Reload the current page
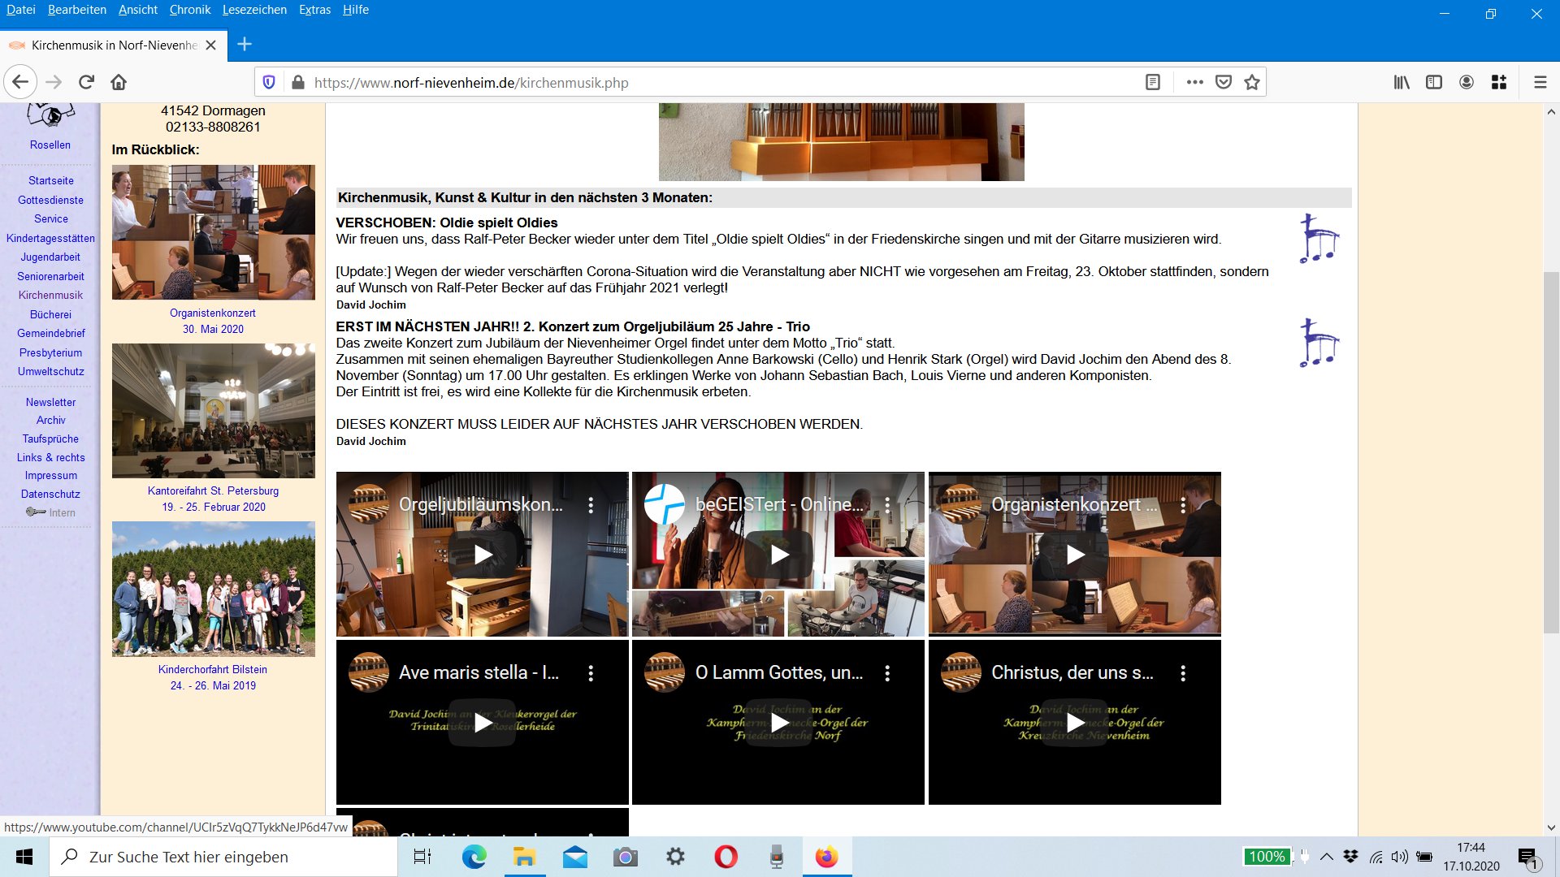Image resolution: width=1560 pixels, height=877 pixels. [x=86, y=82]
